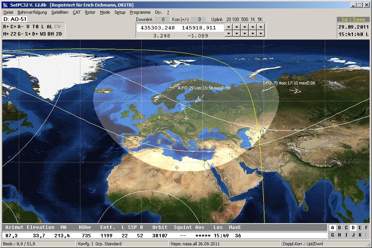Viewport: 372px width, 248px height.
Task: Click the T0 control
Action: (x=35, y=27)
